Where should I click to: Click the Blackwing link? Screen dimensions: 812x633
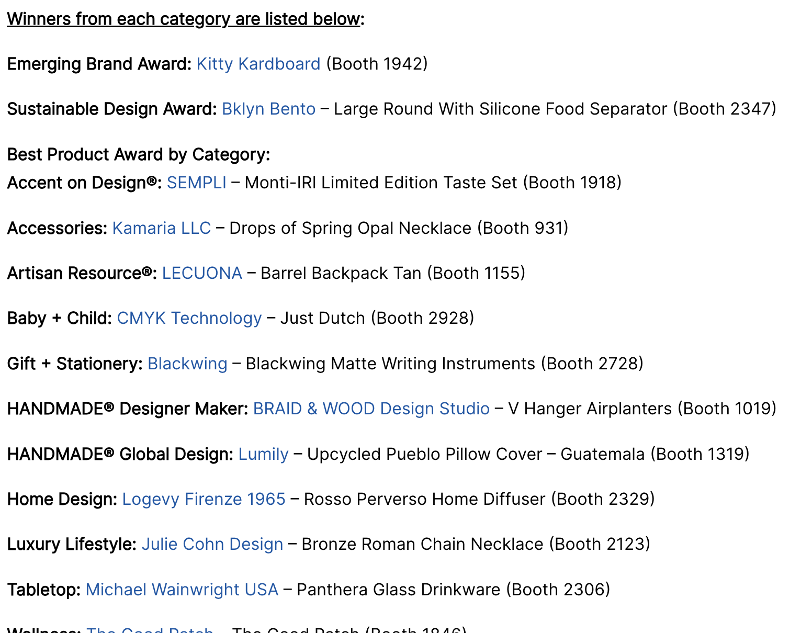(187, 364)
